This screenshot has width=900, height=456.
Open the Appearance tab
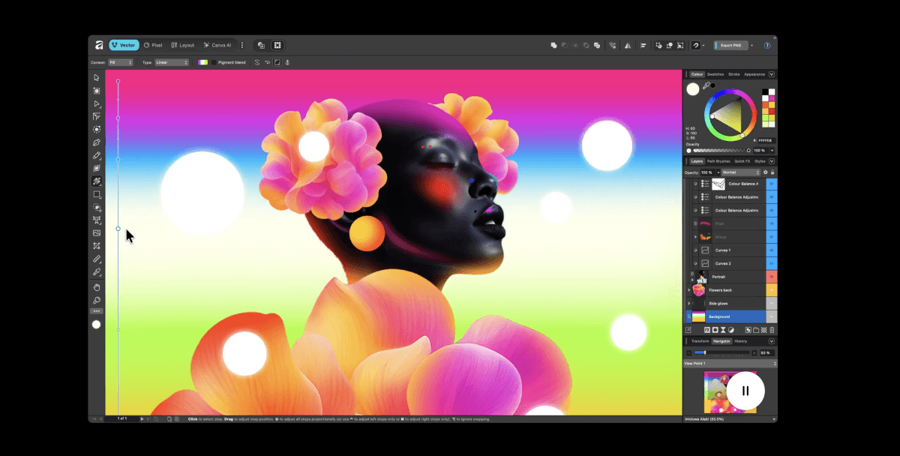pyautogui.click(x=754, y=74)
